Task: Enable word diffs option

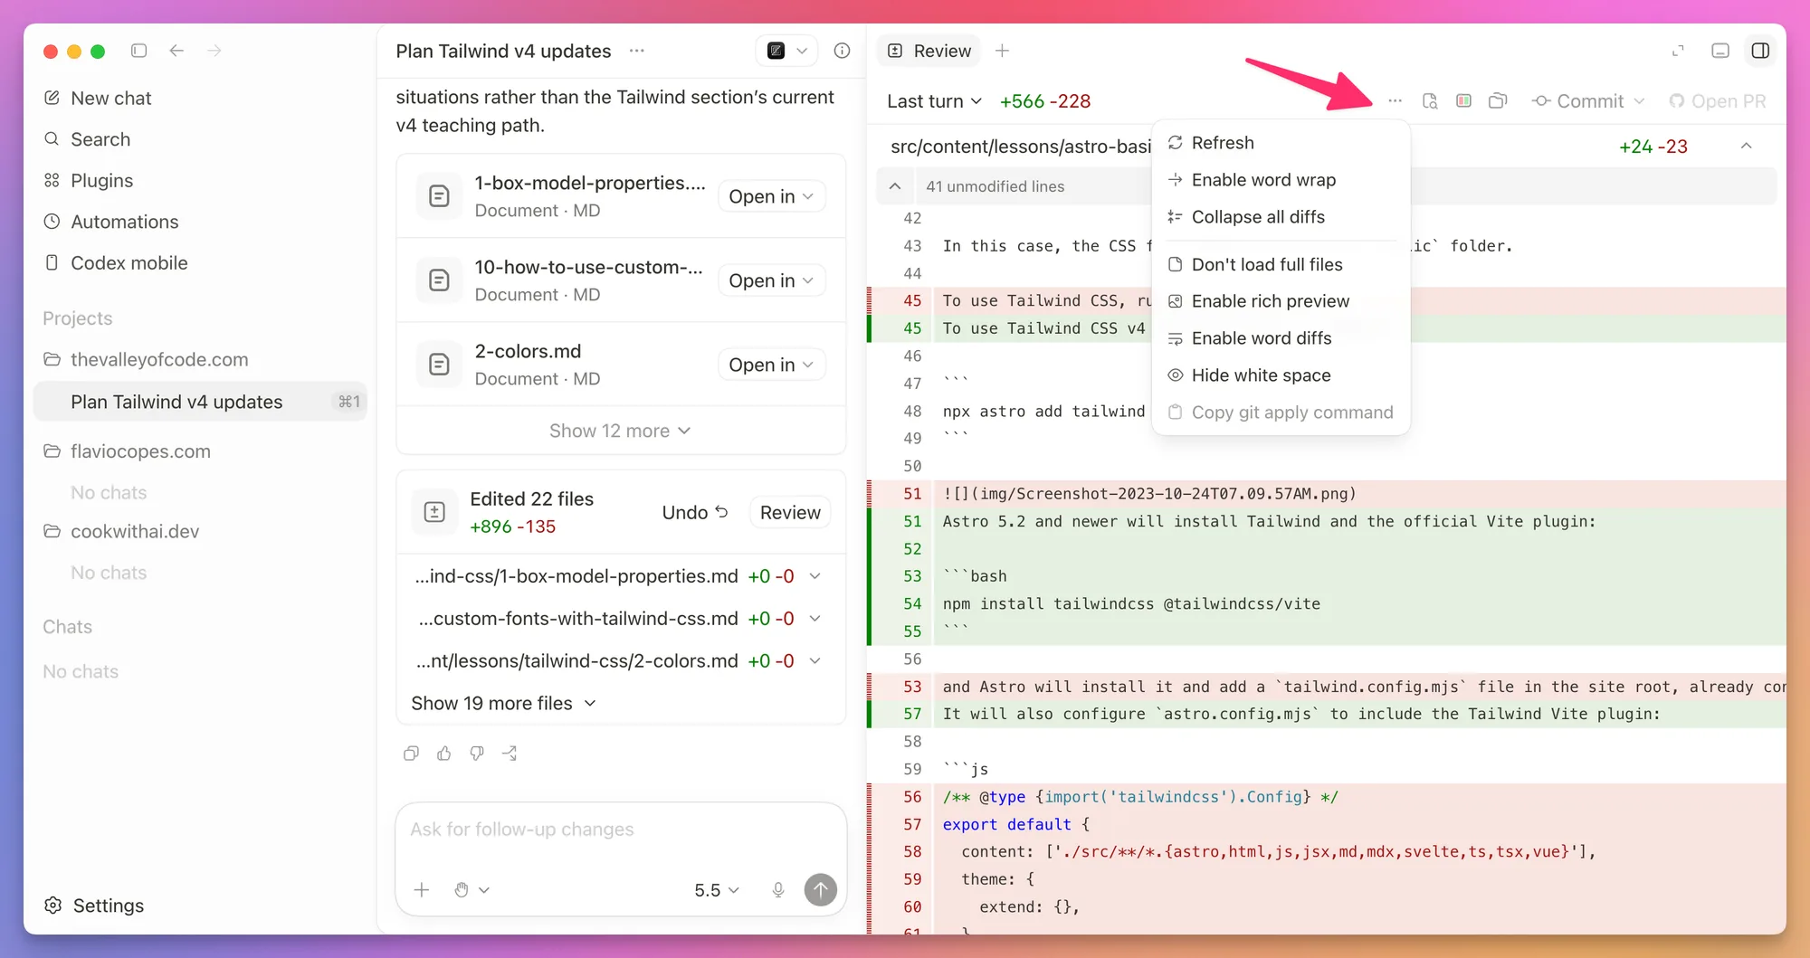Action: (x=1281, y=338)
